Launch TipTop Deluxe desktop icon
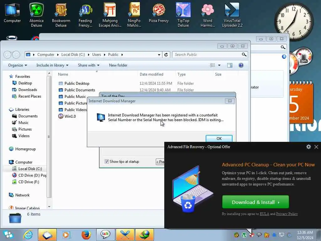321x241 pixels. 183,15
